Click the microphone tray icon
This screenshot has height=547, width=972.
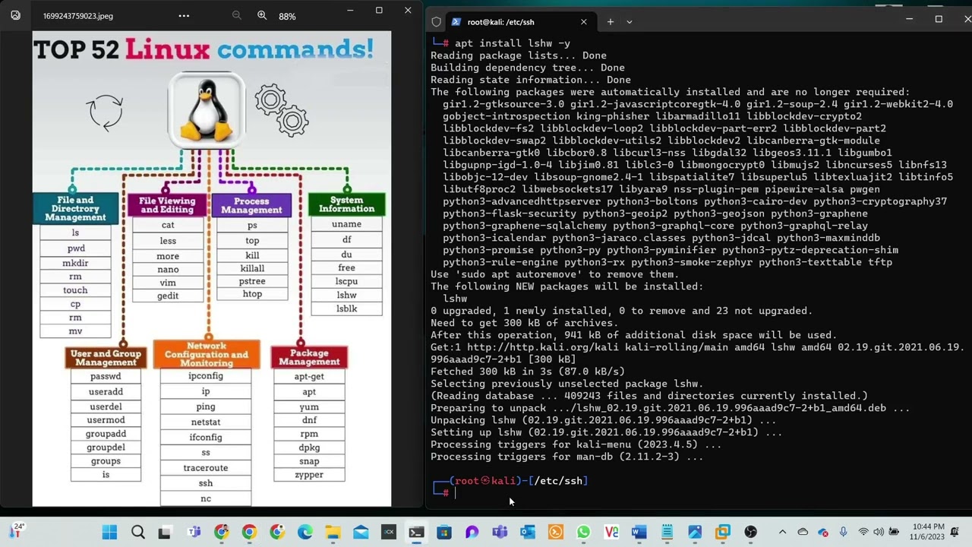click(x=843, y=532)
